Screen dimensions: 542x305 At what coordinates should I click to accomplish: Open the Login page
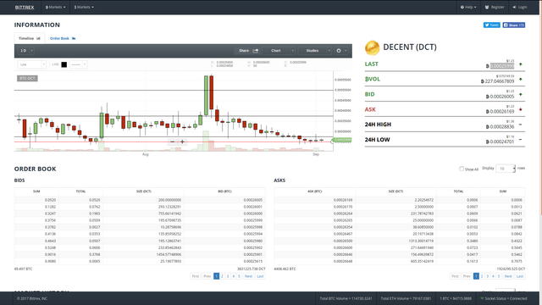520,7
